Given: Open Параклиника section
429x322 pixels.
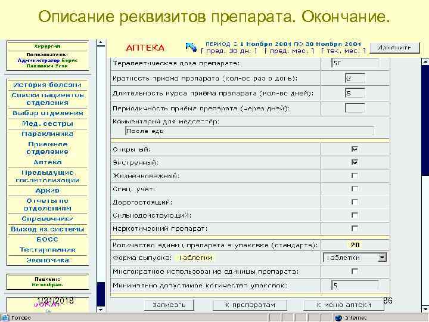Looking at the screenshot, I should point(47,134).
